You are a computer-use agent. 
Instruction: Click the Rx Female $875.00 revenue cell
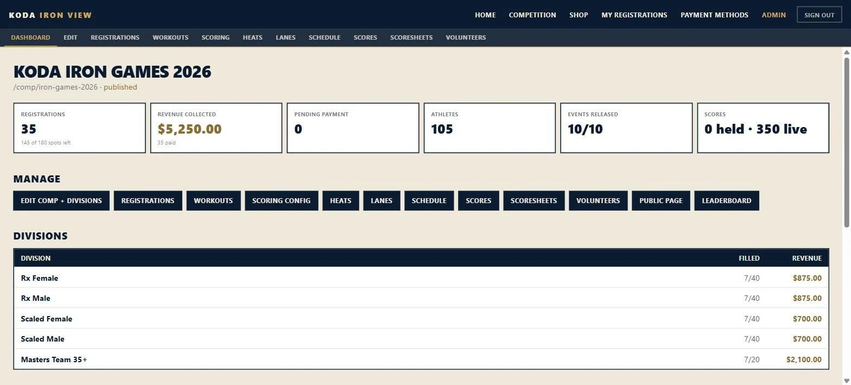(807, 278)
